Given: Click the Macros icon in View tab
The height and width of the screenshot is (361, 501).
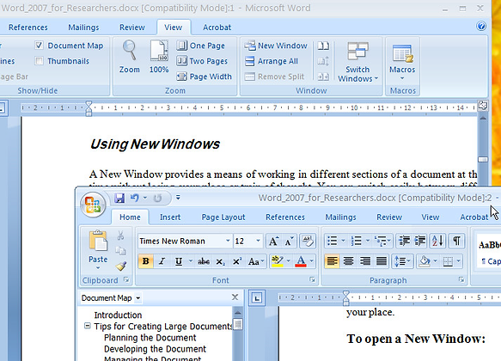Looking at the screenshot, I should point(402,53).
